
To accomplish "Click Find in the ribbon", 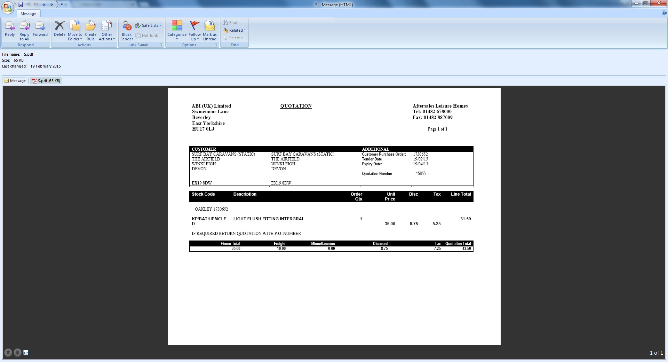I will pyautogui.click(x=230, y=23).
